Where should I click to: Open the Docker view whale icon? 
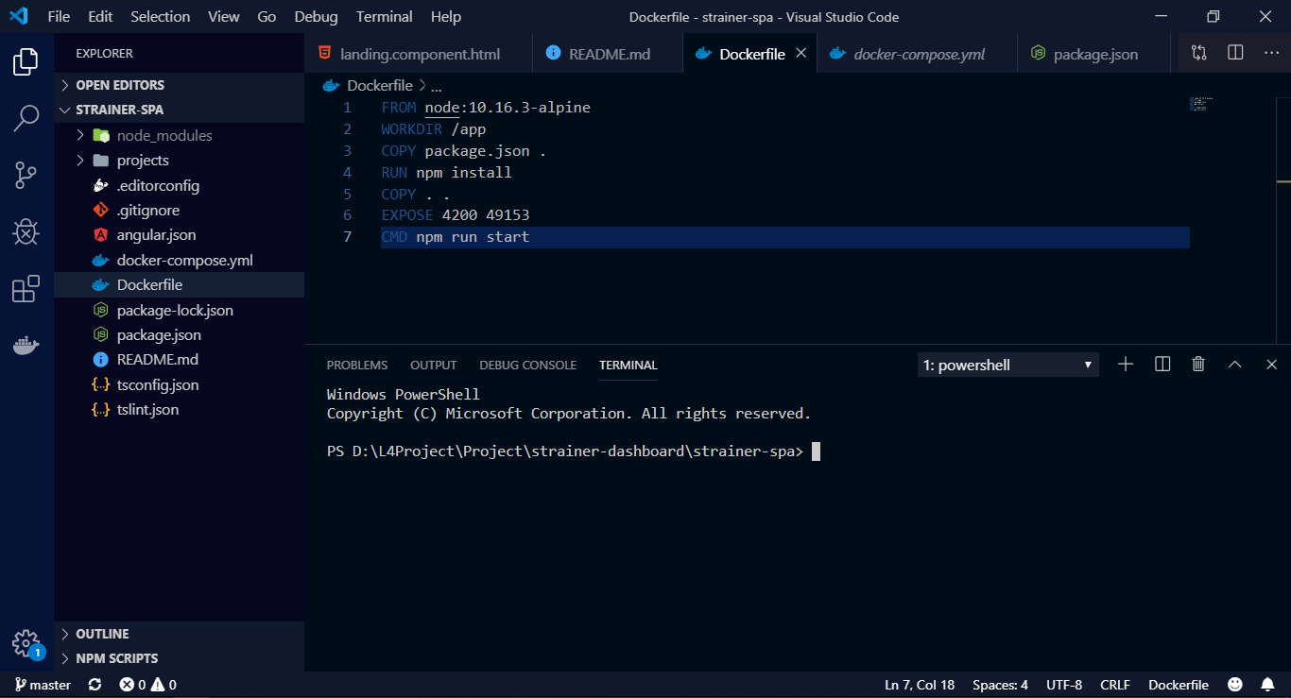pyautogui.click(x=26, y=345)
